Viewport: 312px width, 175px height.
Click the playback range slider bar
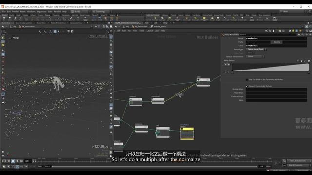pos(155,166)
